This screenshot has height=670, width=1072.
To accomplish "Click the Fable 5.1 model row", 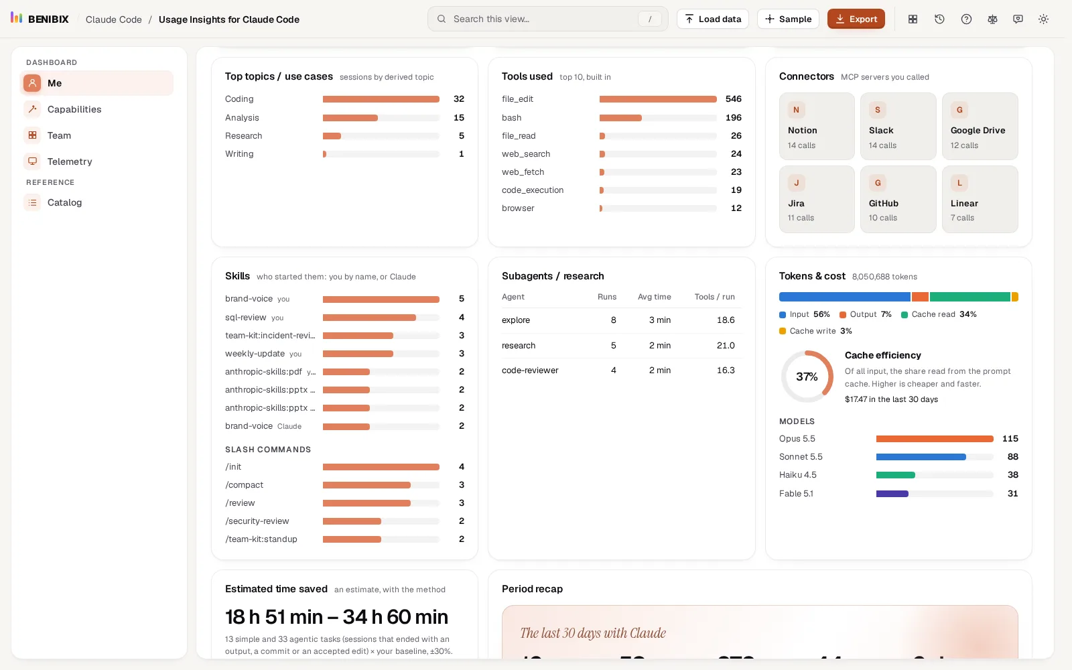I will [x=898, y=494].
